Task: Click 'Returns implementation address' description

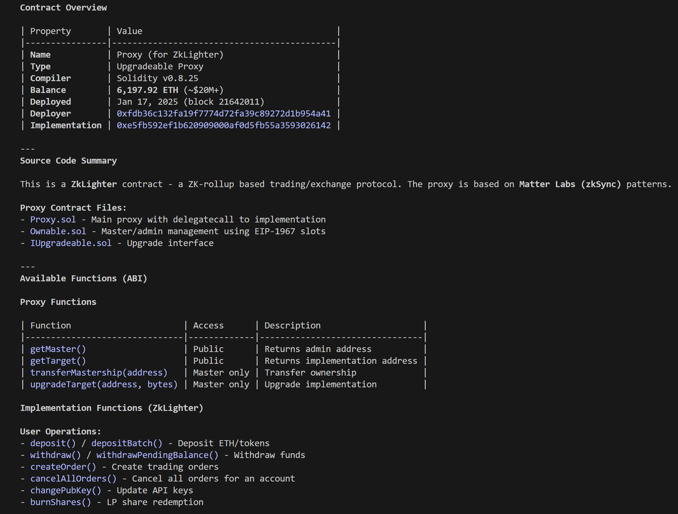Action: click(x=341, y=361)
